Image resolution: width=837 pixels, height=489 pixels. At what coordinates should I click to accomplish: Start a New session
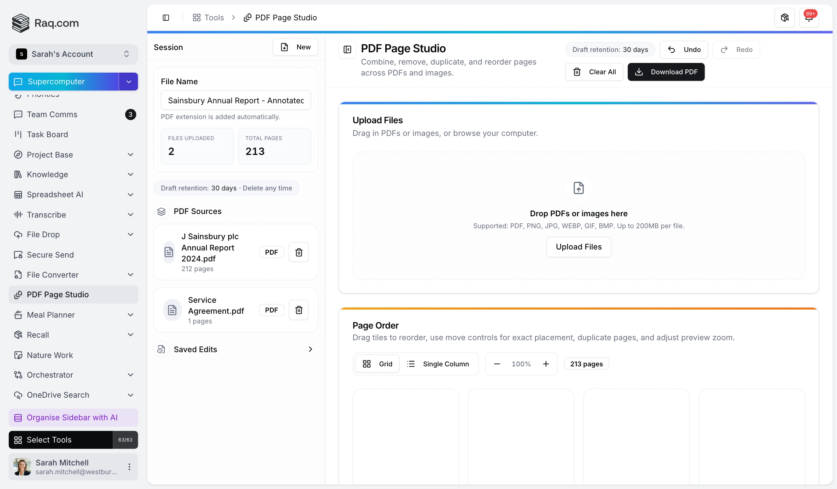pyautogui.click(x=295, y=47)
